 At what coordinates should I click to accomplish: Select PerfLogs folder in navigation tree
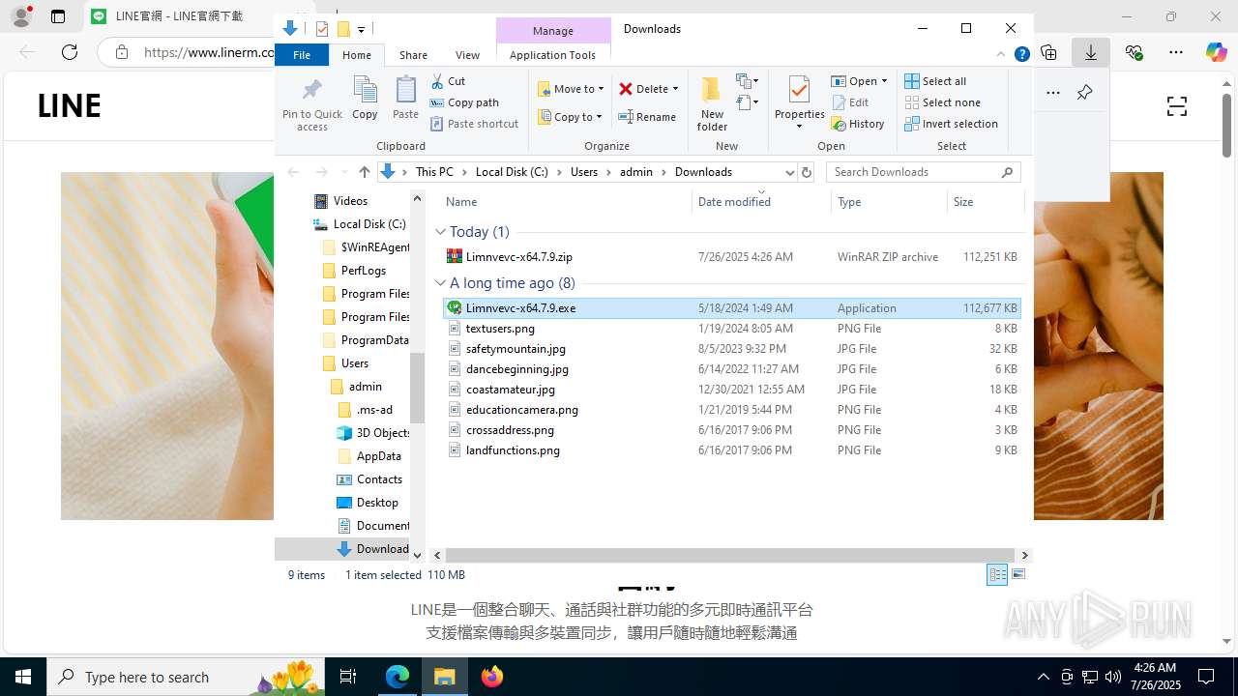click(364, 271)
